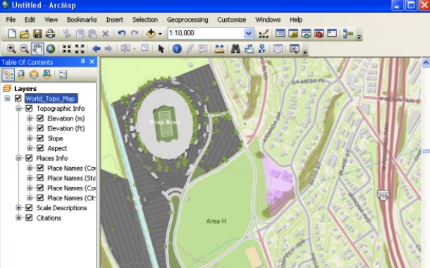Image resolution: width=430 pixels, height=268 pixels.
Task: Click List By Source icon
Action: [21, 75]
